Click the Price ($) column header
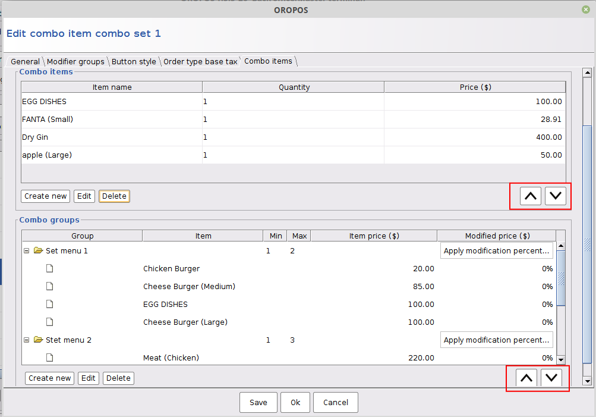596x417 pixels. [475, 87]
